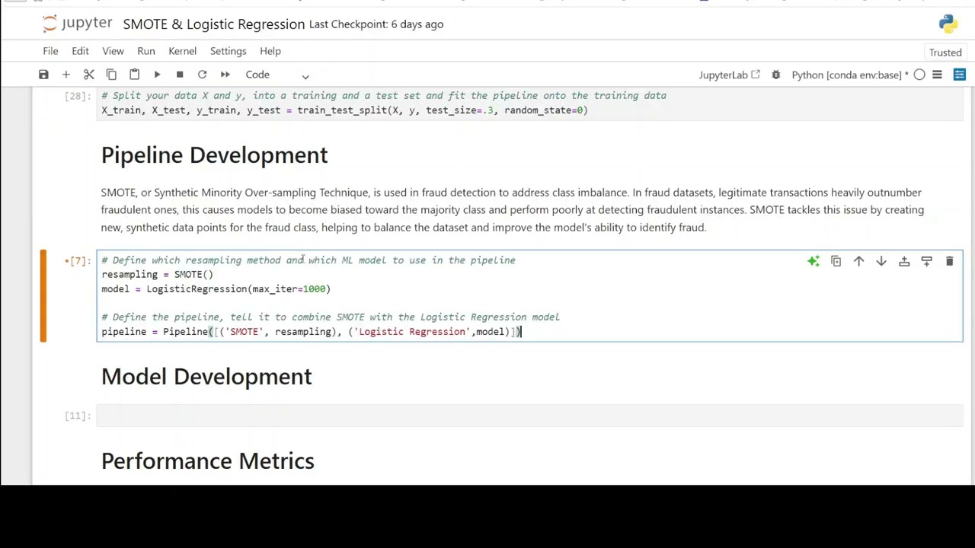Open the Help menu
Image resolution: width=975 pixels, height=548 pixels.
click(x=270, y=51)
